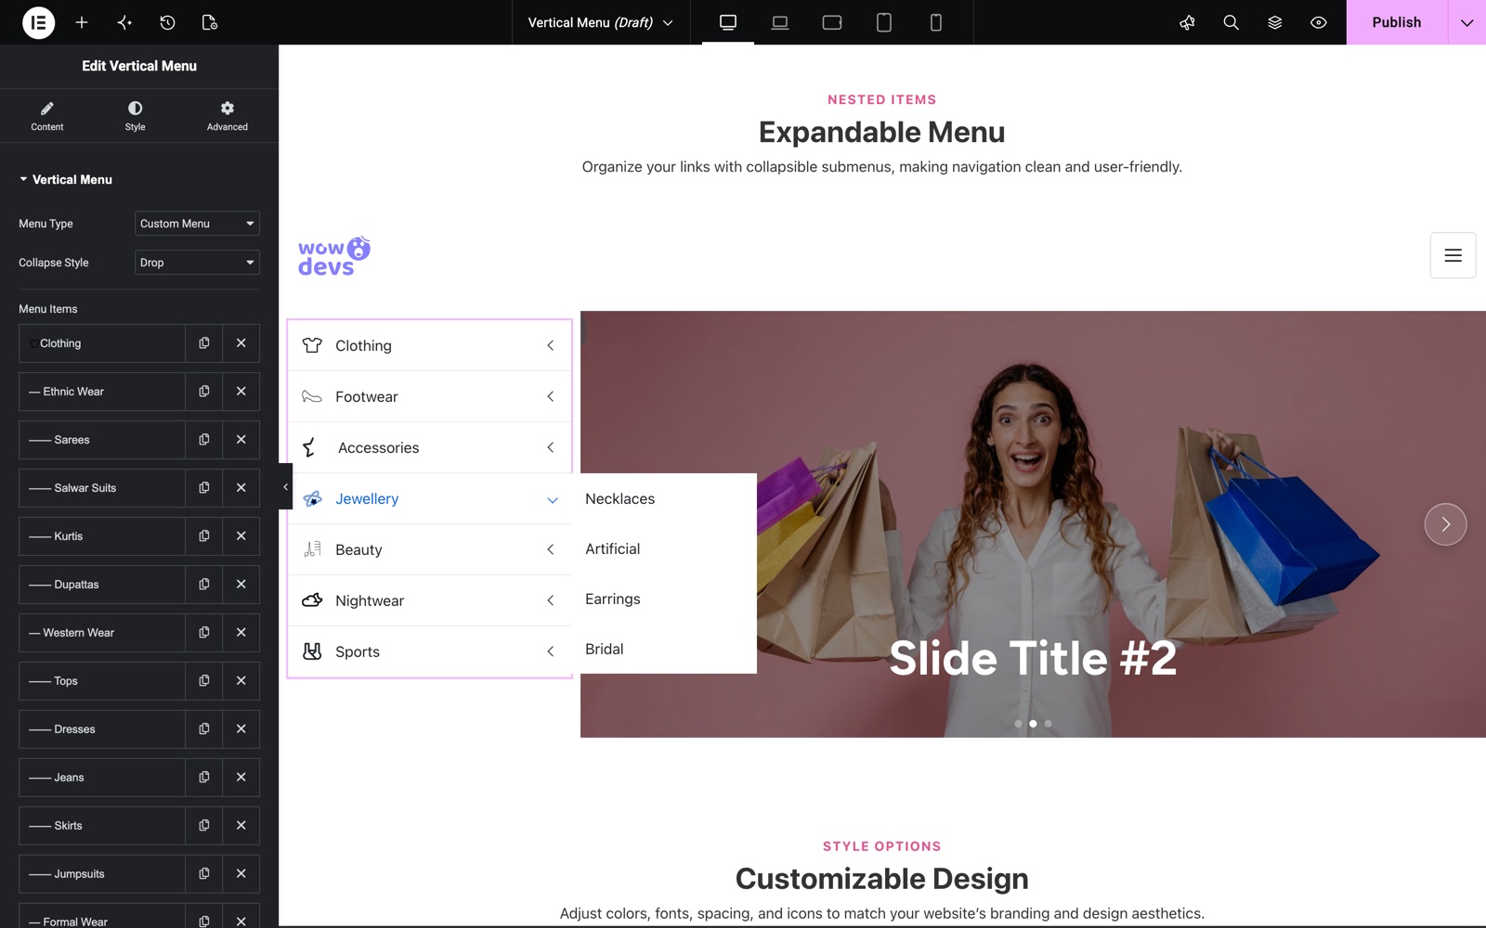Duplicate the Clothing menu item
Screen dimensions: 1486x928
204,343
